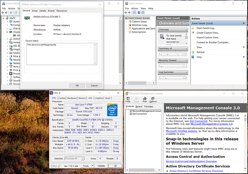Click the Help icon in Actions pane
The image size is (248, 174).
point(193,57)
